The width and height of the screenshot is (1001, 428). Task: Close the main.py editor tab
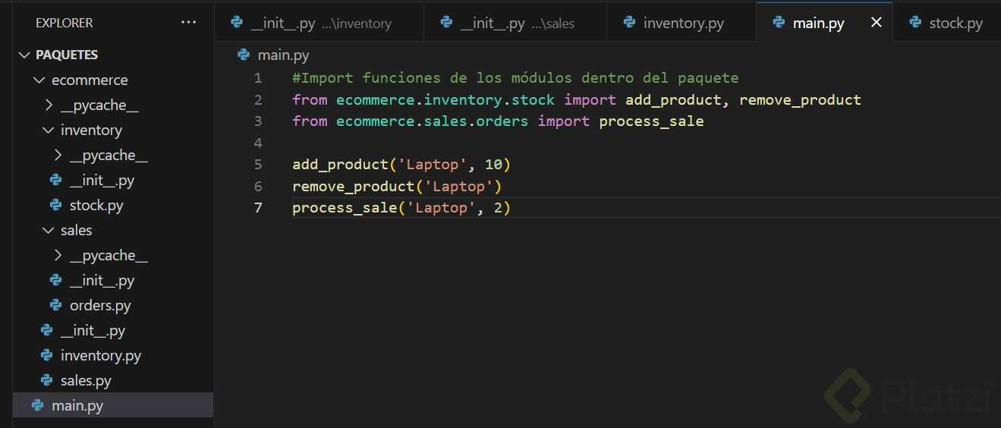[876, 23]
